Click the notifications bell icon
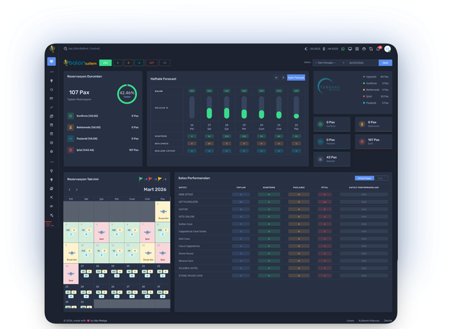 tap(378, 49)
